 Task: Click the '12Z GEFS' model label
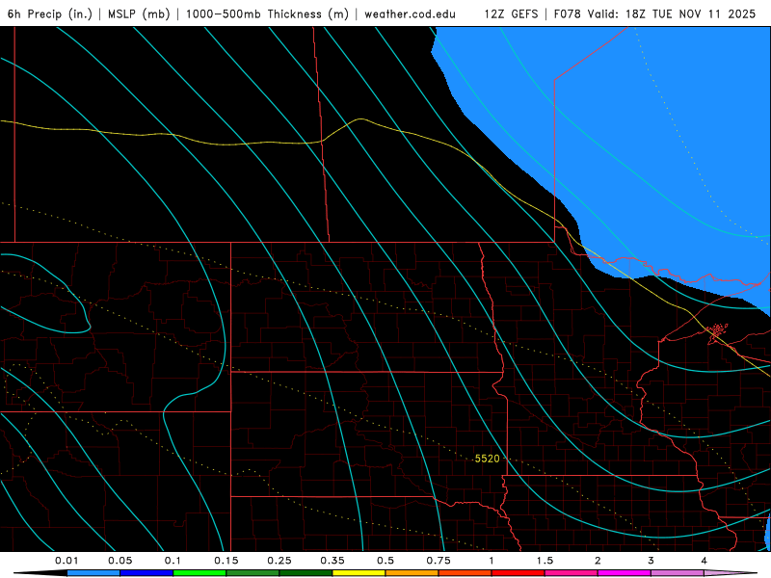(511, 13)
